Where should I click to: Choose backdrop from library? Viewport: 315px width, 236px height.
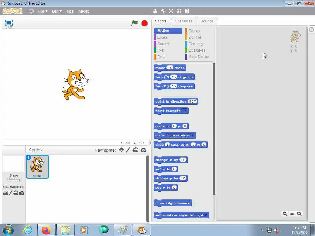pos(5,193)
